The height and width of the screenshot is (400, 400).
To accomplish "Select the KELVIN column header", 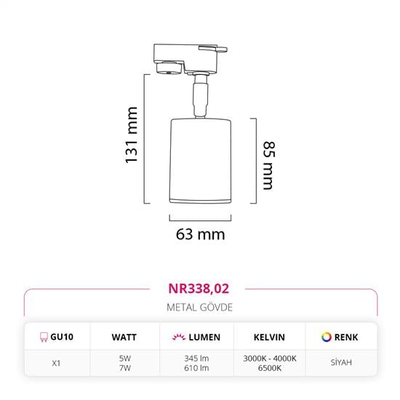I will click(269, 337).
